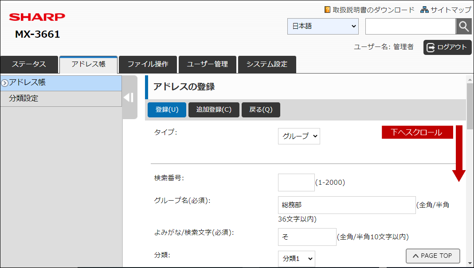Click the sitemap tree icon
474x268 pixels.
click(x=424, y=10)
